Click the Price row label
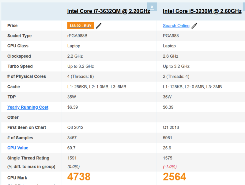This screenshot has height=185, width=245. pos(12,25)
